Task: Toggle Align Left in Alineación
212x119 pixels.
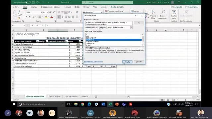Action: [x=59, y=17]
